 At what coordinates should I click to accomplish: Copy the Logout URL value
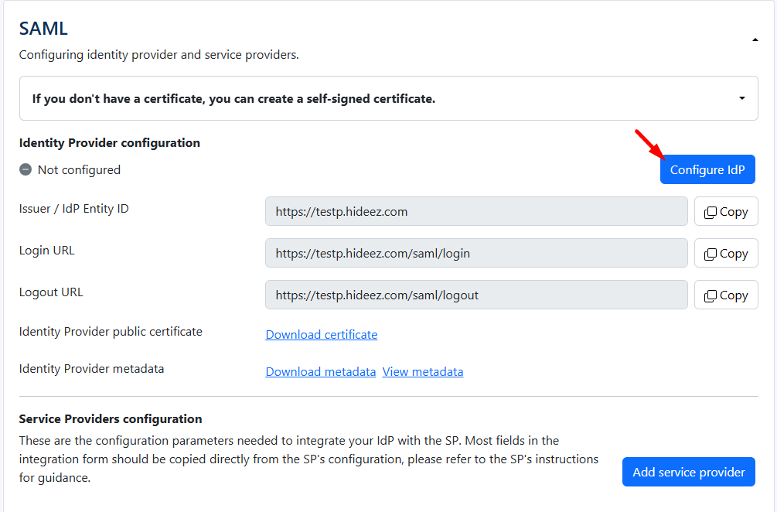[x=726, y=295]
